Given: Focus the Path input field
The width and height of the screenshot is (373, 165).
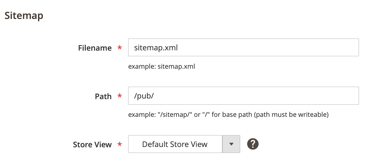Looking at the screenshot, I should coord(243,96).
